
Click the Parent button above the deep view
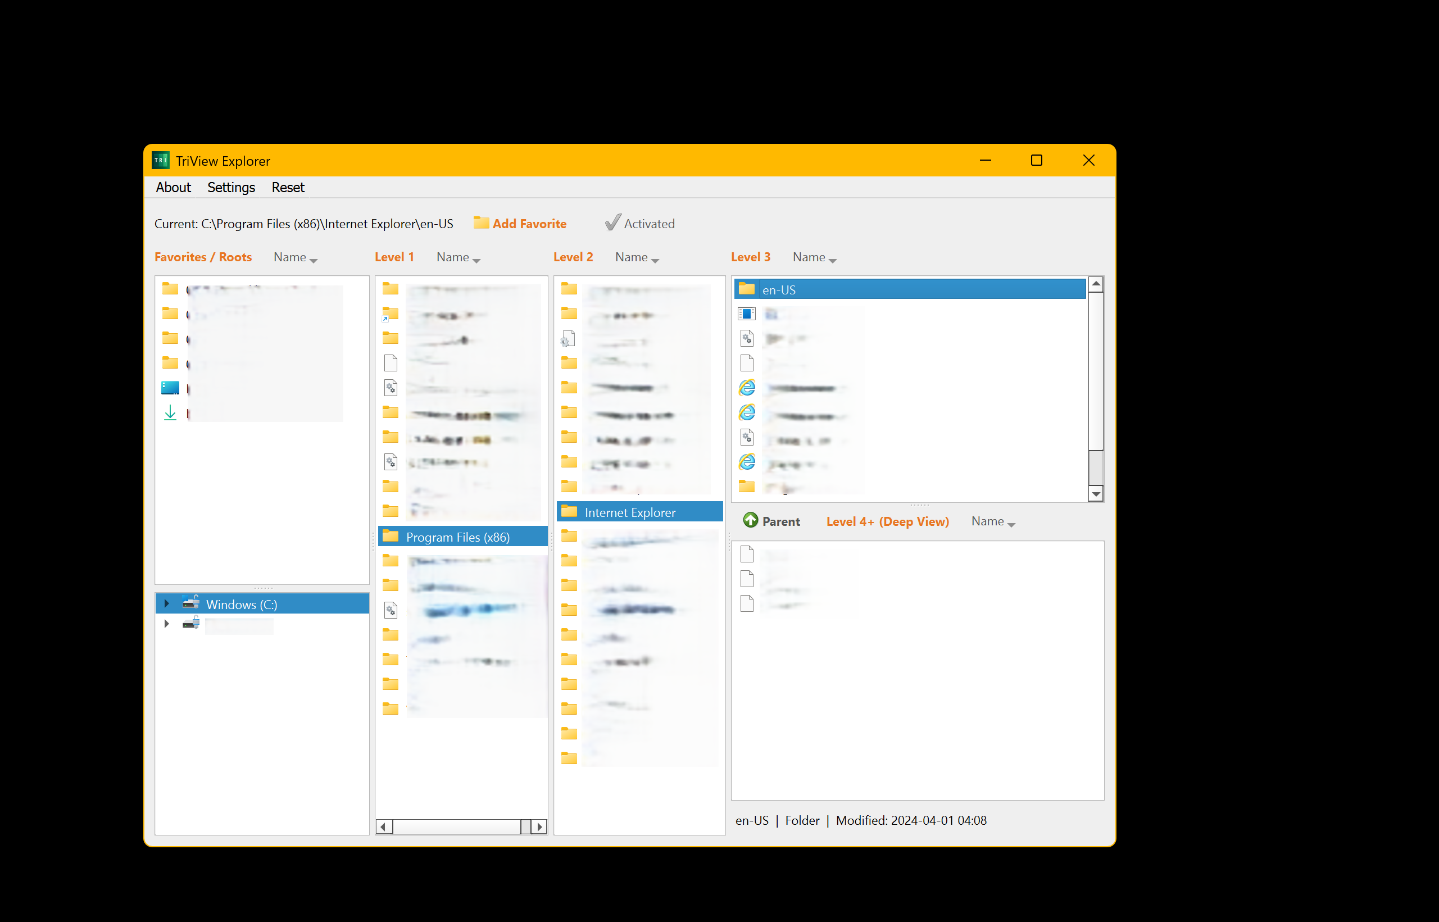click(773, 521)
